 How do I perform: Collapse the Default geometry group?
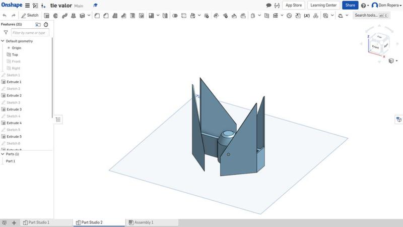click(x=3, y=41)
